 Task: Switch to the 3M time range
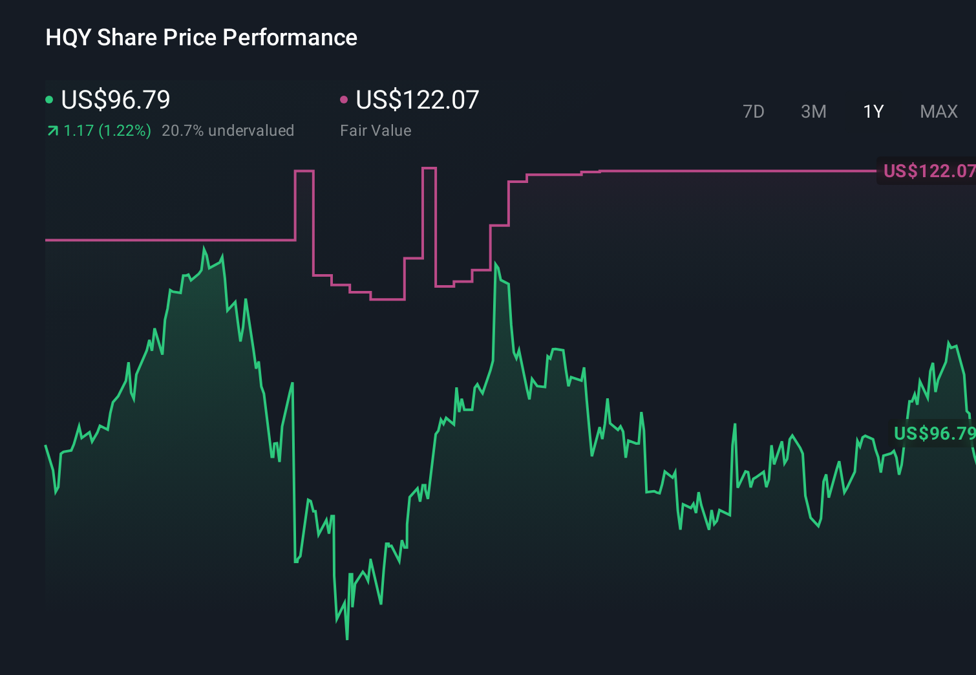[813, 111]
